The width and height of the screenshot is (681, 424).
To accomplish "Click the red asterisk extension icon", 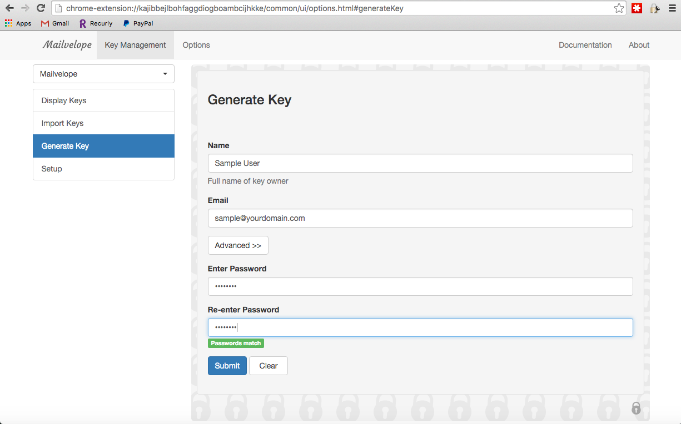I will 637,8.
